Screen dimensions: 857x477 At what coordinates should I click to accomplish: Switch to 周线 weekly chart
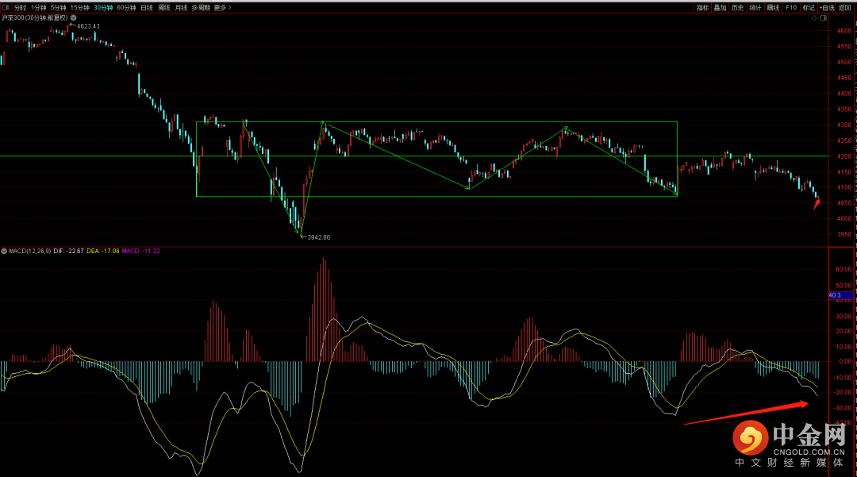(x=163, y=7)
